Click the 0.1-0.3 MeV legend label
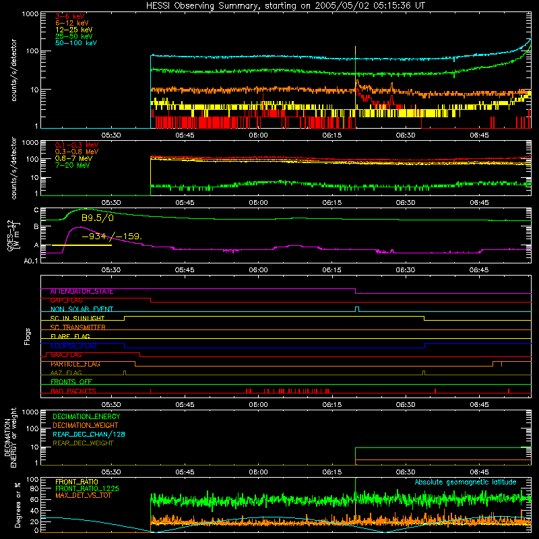This screenshot has height=539, width=539. pyautogui.click(x=77, y=145)
